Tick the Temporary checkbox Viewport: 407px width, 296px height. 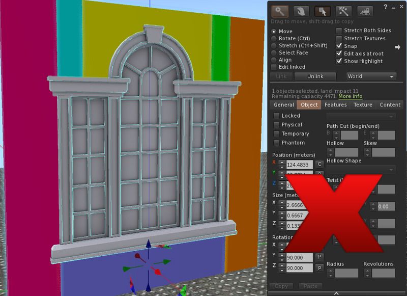click(x=277, y=134)
